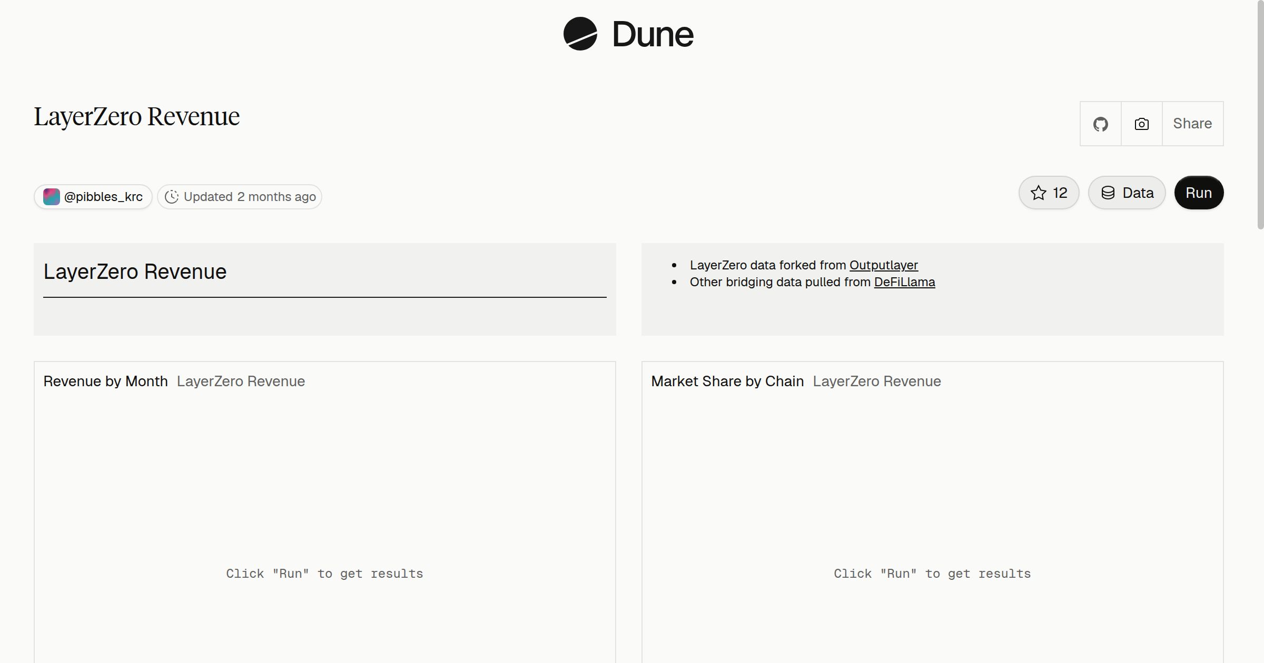Click the Updated 2 months ago badge
This screenshot has width=1264, height=663.
click(x=240, y=197)
